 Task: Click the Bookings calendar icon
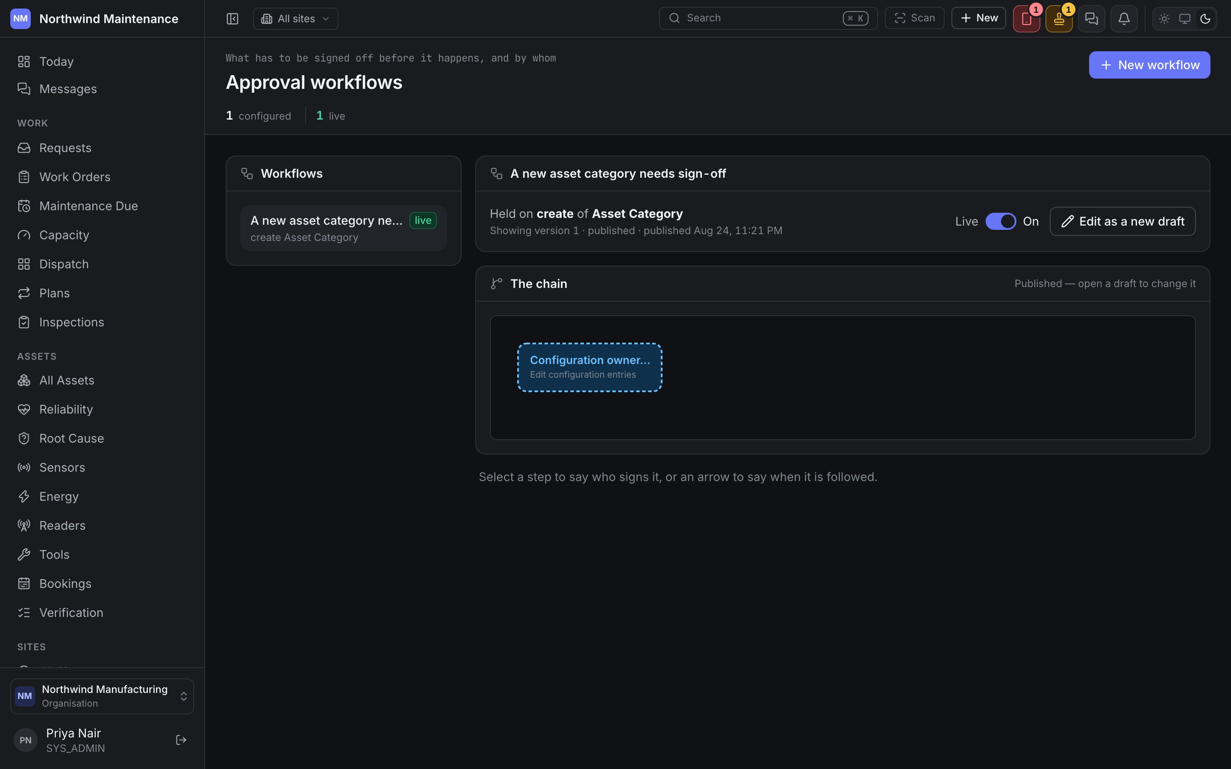click(x=24, y=583)
